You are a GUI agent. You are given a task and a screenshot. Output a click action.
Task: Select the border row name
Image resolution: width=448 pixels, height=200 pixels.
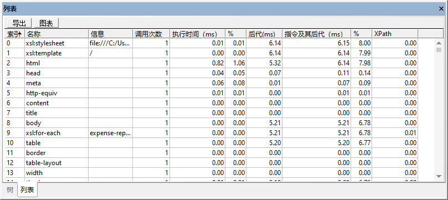[35, 153]
